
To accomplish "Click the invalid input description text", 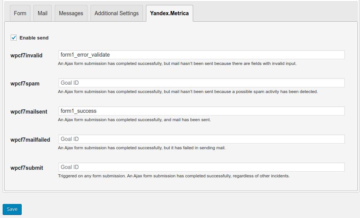I will point(177,63).
